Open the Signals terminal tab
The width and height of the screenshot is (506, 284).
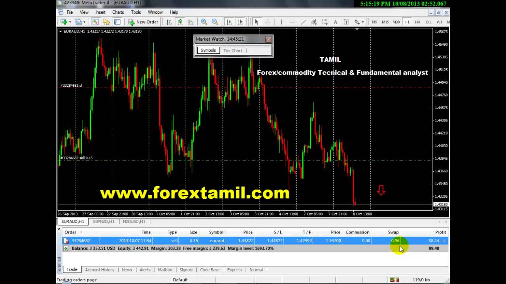(x=186, y=270)
